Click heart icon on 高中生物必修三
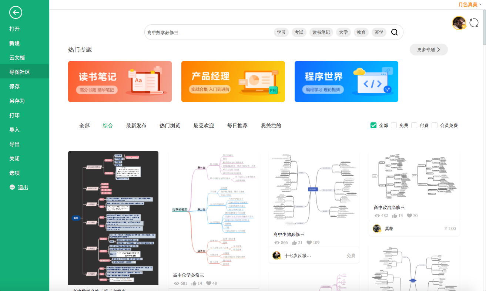The image size is (486, 291). coord(308,243)
